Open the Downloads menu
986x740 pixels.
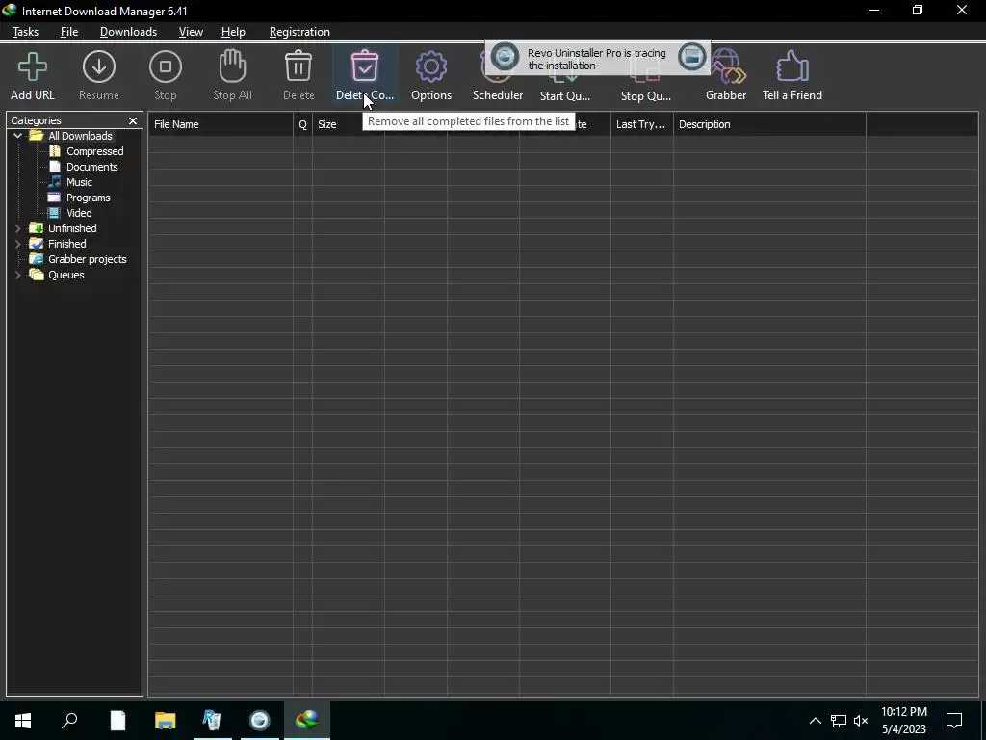(x=128, y=32)
